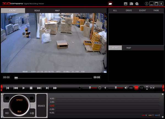This screenshot has height=119, width=165.
Task: Filter file list by DRIVE recordings
Action: click(129, 10)
